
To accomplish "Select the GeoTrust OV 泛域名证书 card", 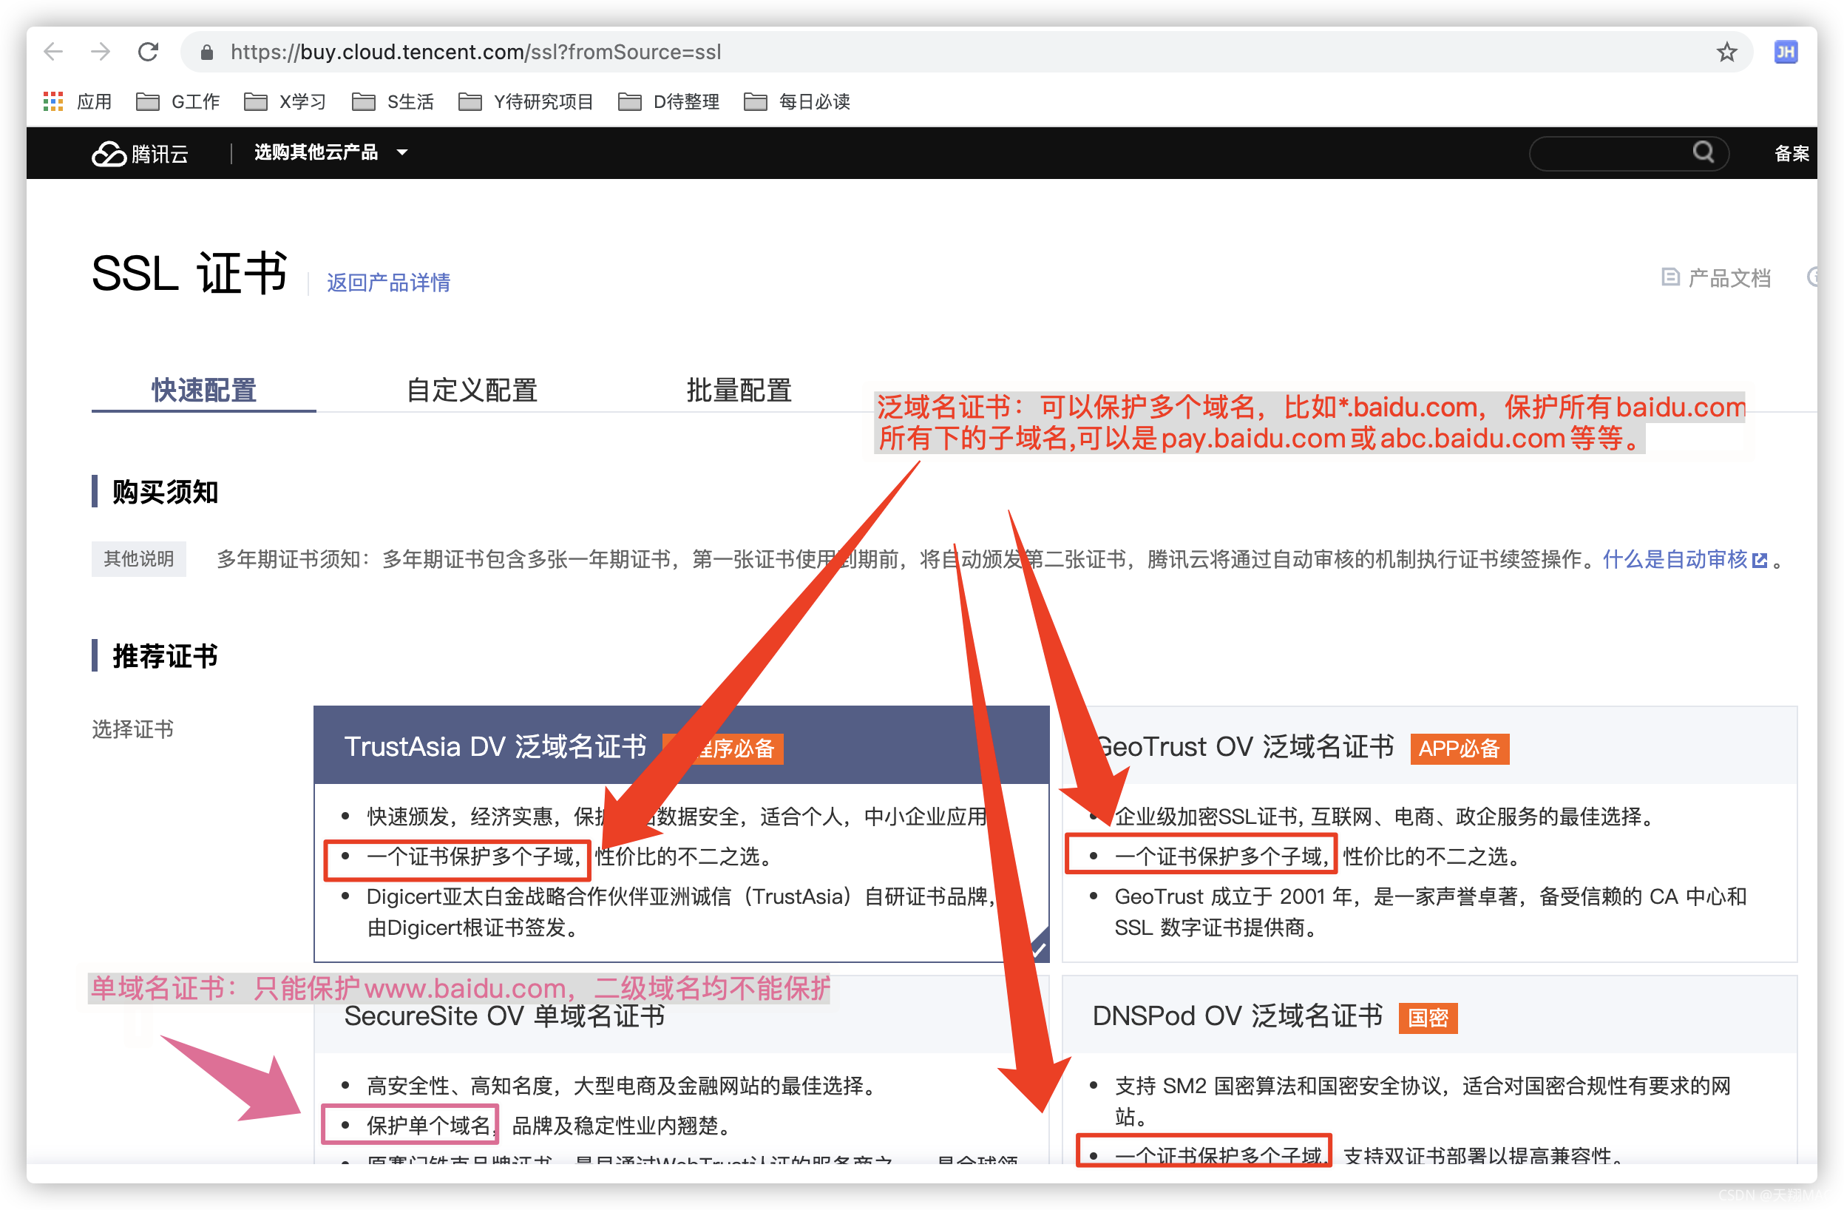I will tap(1429, 834).
